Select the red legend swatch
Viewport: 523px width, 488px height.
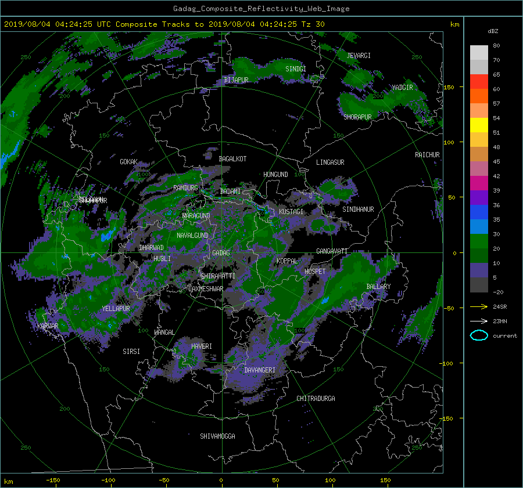pos(479,82)
